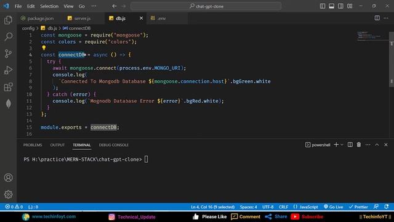394x222 pixels.
Task: Open Customize Layout icon
Action: [350, 6]
